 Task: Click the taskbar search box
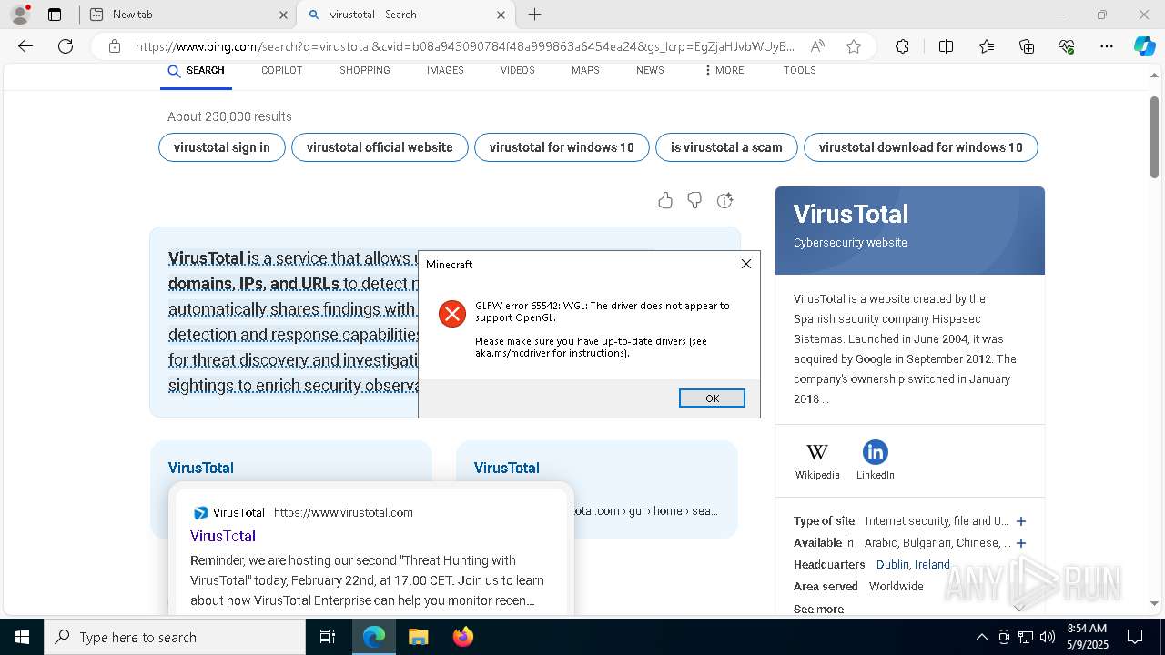click(x=175, y=637)
